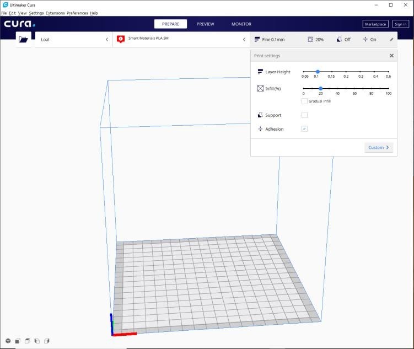Close the Print settings panel
This screenshot has height=349, width=414.
[391, 56]
